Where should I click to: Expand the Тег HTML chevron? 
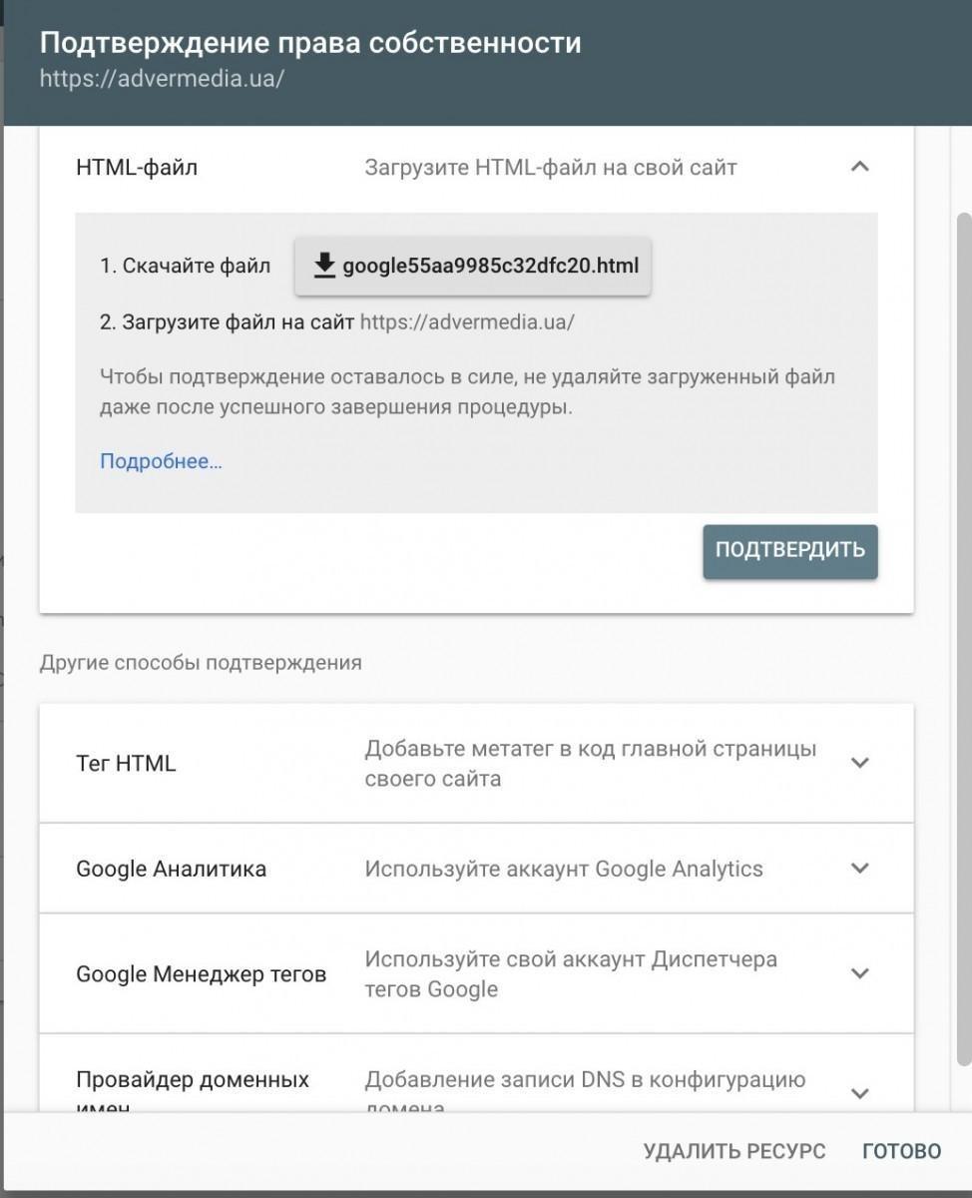[859, 763]
